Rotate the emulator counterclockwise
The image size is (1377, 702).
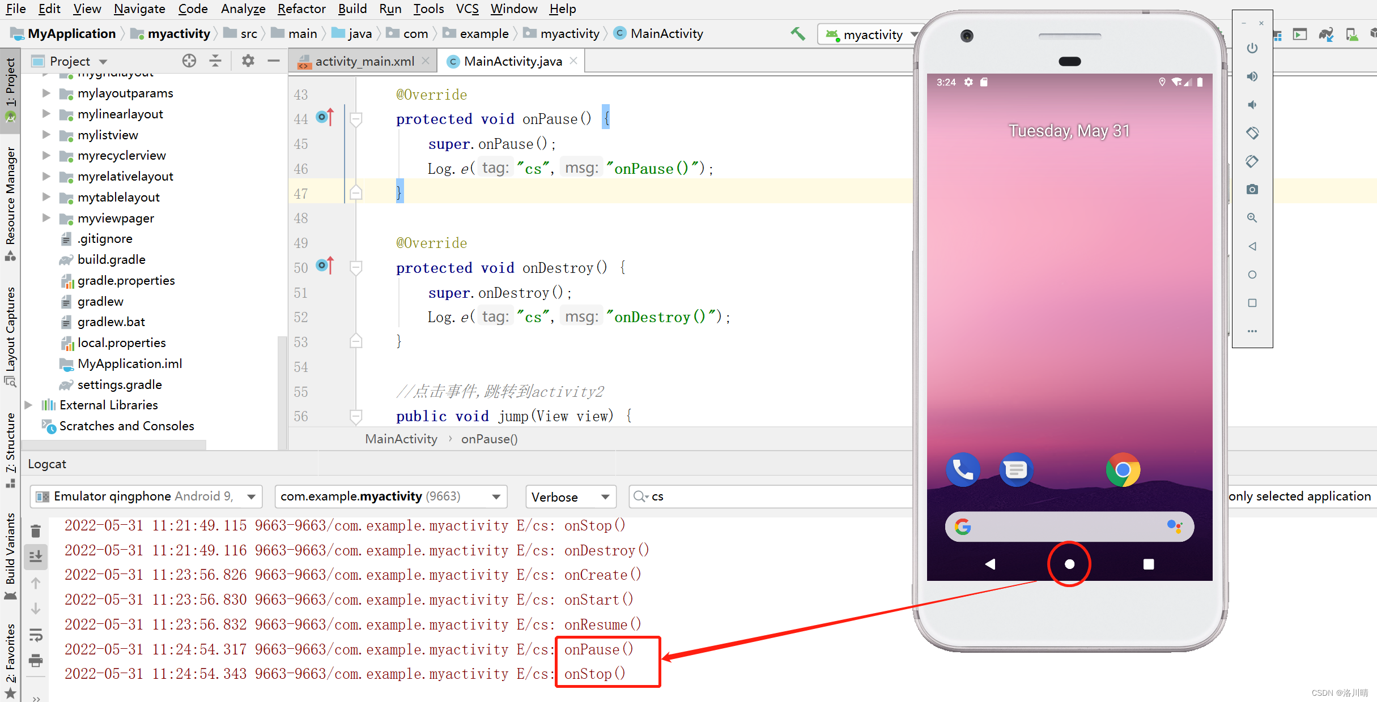click(x=1252, y=133)
